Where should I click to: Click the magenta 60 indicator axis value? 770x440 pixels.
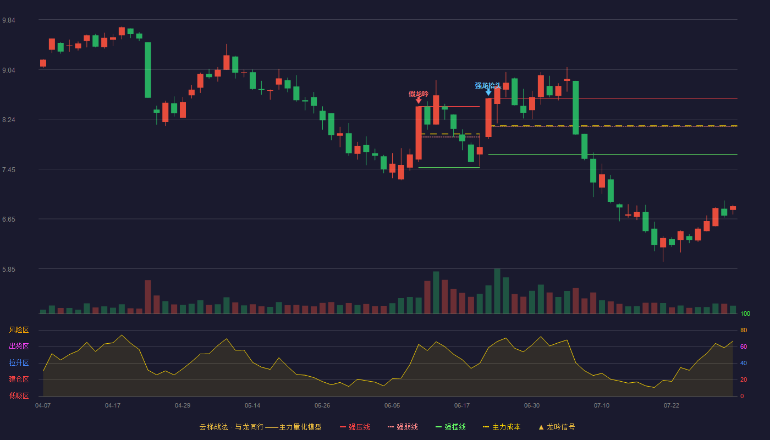[744, 346]
